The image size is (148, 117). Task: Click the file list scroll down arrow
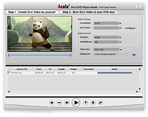140,89
